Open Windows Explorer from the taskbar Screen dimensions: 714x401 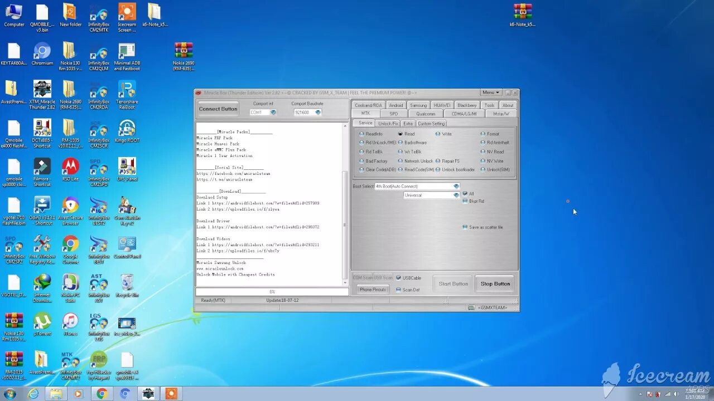tap(56, 394)
